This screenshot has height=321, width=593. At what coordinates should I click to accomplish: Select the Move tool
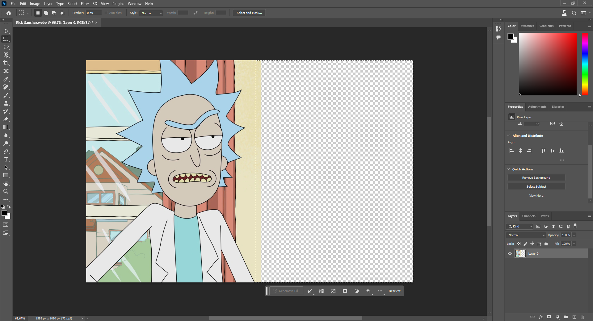coord(6,31)
